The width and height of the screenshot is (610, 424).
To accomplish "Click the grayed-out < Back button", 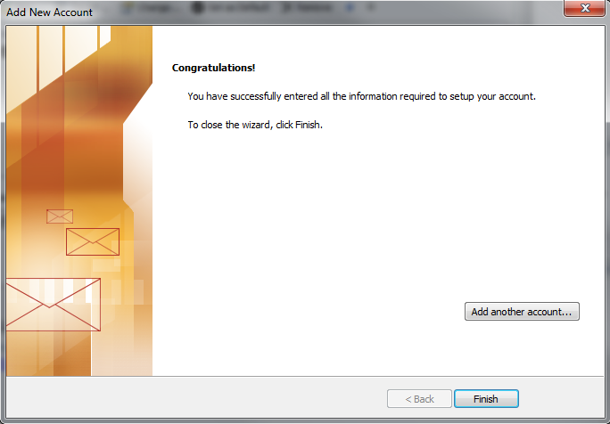I will click(419, 399).
